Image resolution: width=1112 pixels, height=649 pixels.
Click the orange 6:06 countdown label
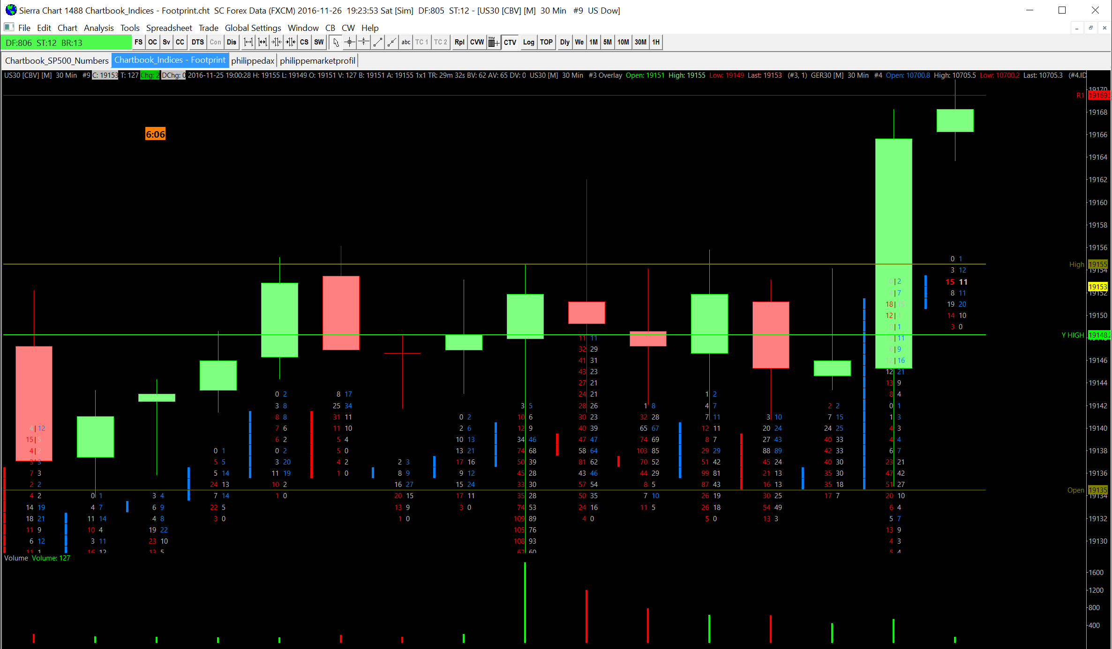point(155,134)
